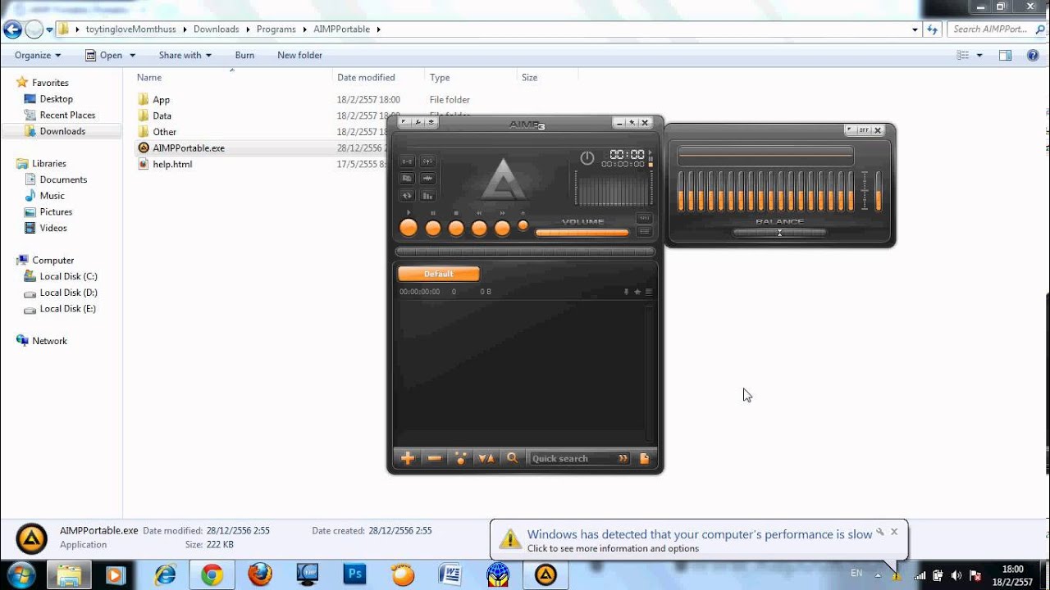Open the Organize dropdown in Explorer
Image resolution: width=1050 pixels, height=590 pixels.
(x=38, y=55)
